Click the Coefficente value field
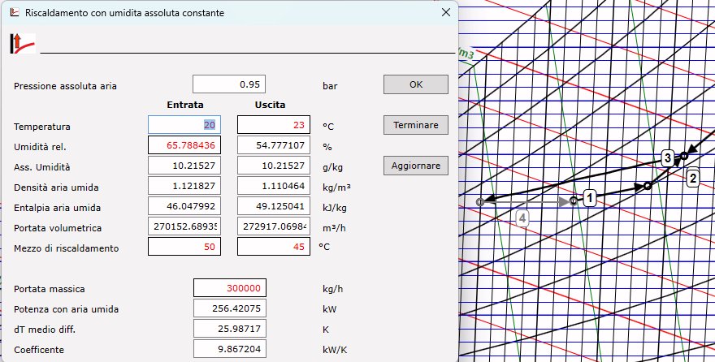Viewport: 715px width, 362px height. pos(229,349)
